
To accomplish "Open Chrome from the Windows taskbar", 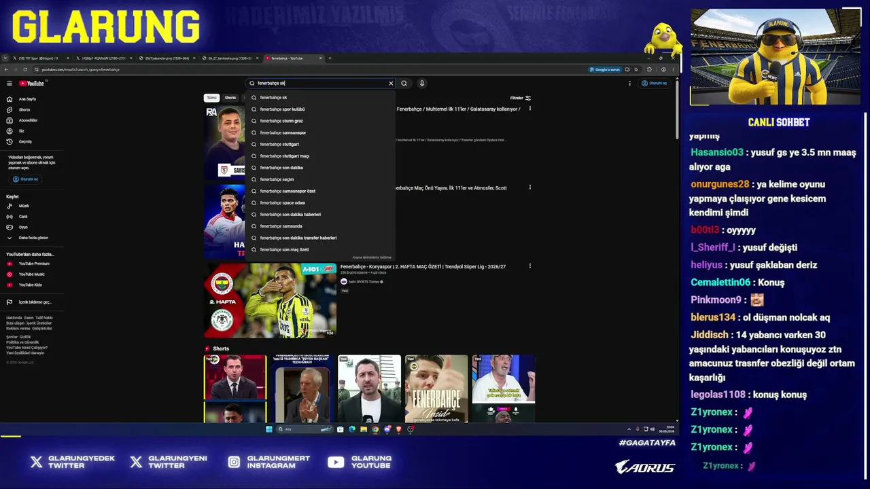I will [375, 429].
